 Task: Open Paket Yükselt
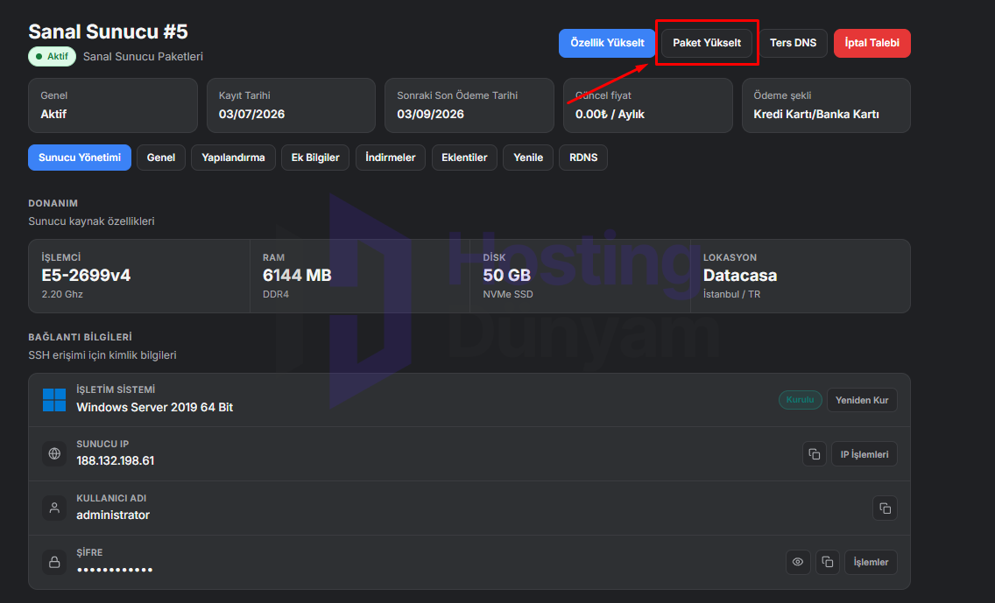pyautogui.click(x=706, y=43)
